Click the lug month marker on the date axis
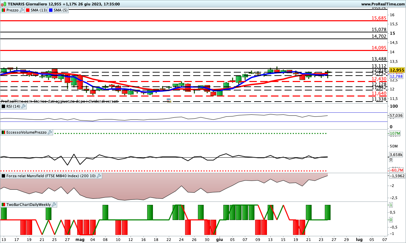Viewport: 406px width, 243px height. click(359, 239)
